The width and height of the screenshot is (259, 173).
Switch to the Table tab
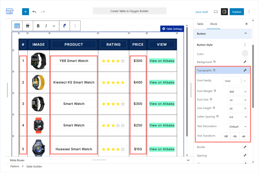coord(200,24)
